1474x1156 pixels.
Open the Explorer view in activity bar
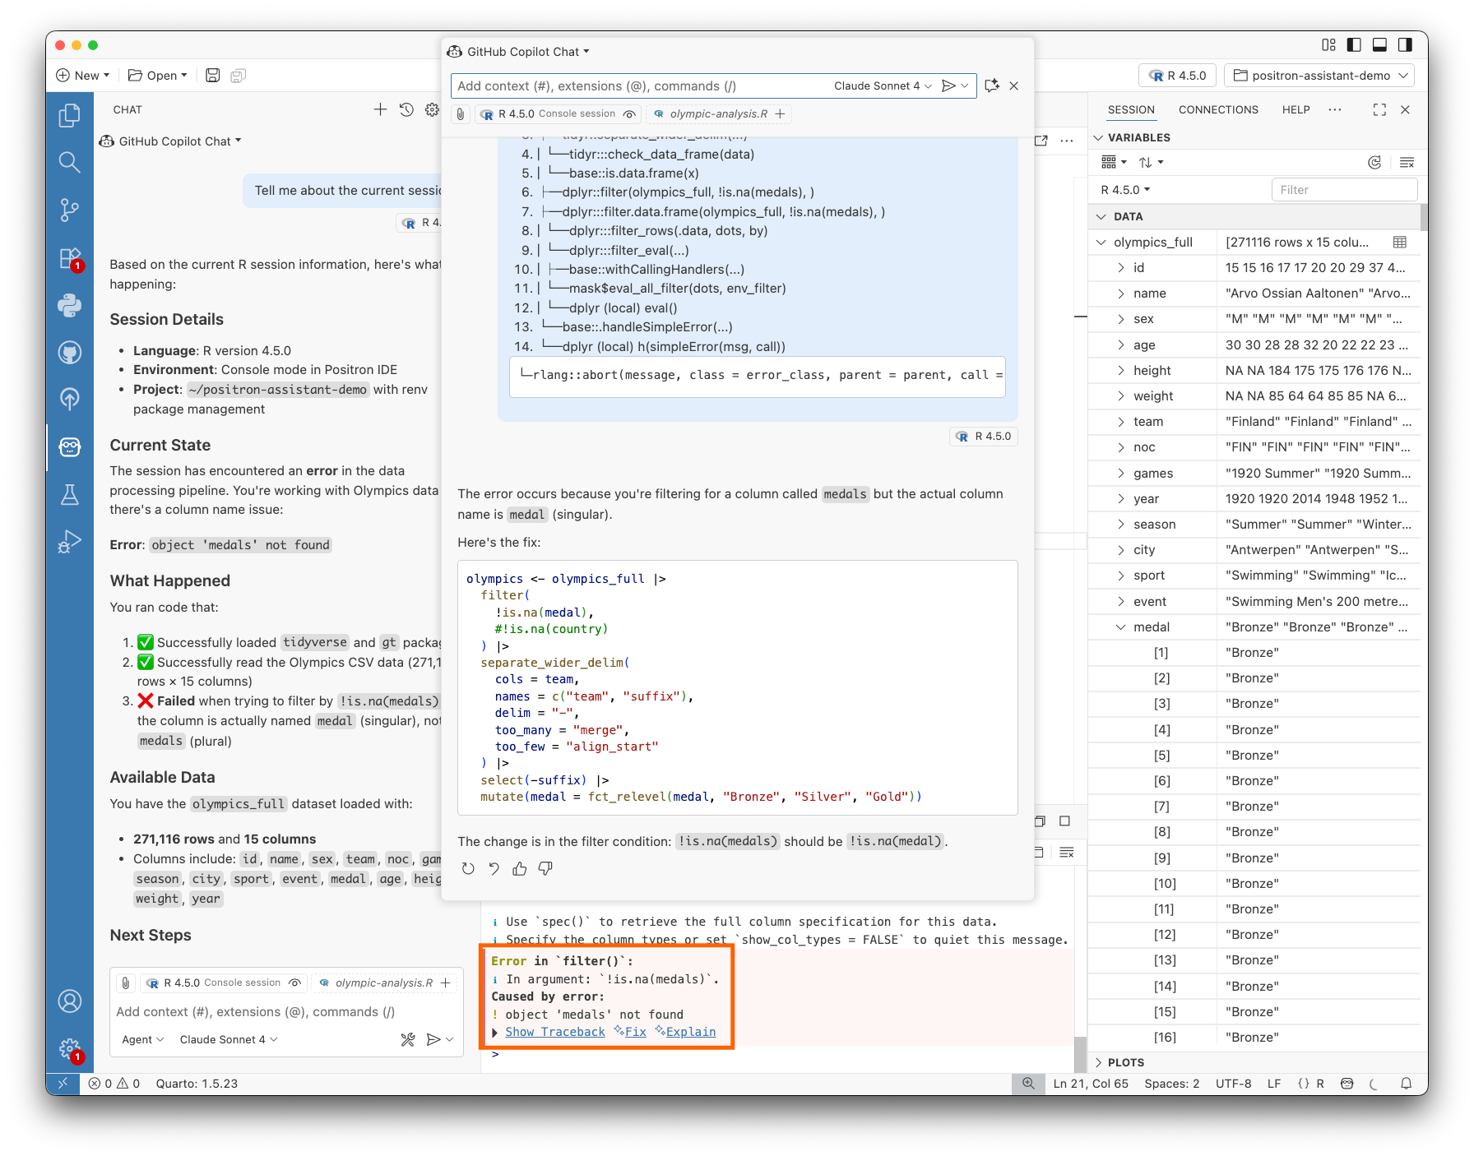coord(70,116)
